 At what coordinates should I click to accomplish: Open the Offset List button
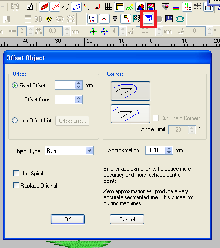coord(72,121)
